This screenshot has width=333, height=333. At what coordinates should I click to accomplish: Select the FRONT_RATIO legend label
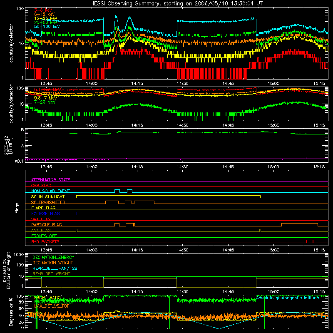pos(47,298)
